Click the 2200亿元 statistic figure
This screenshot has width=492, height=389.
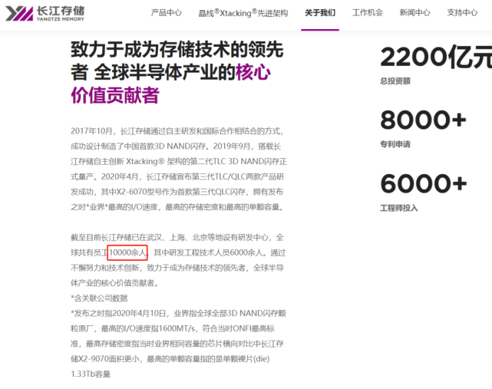435,58
